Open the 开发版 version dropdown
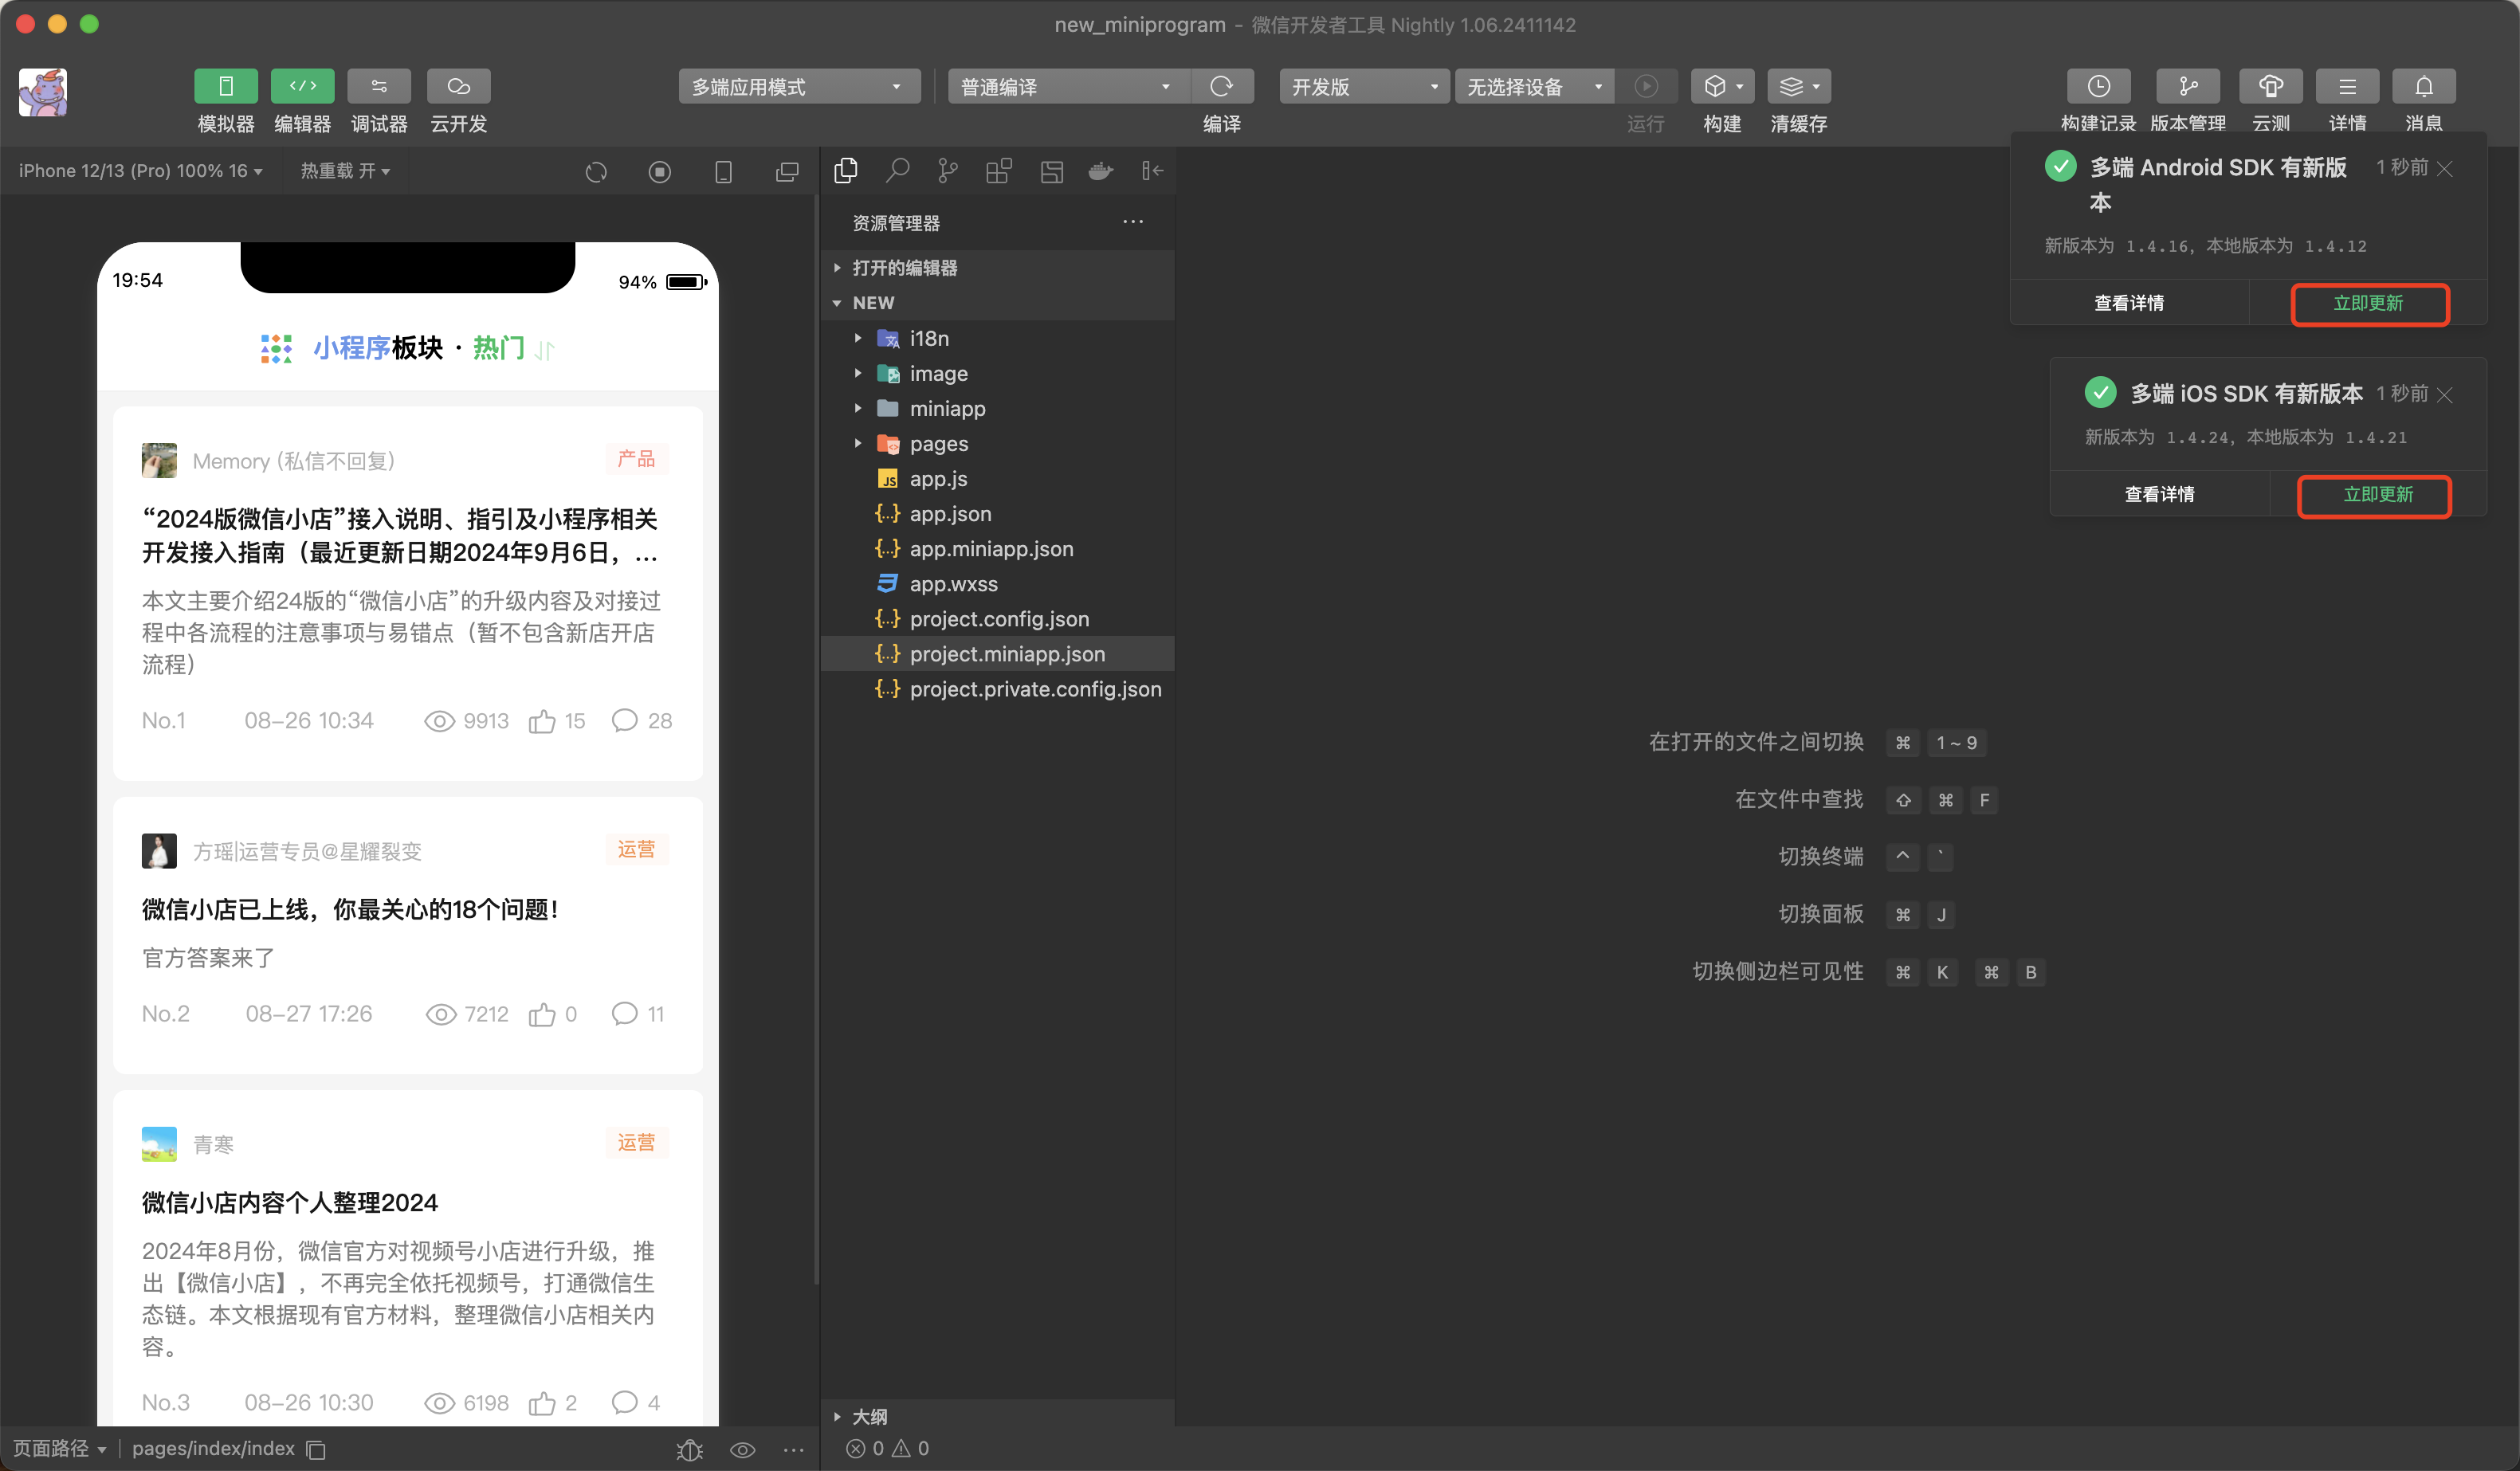The height and width of the screenshot is (1471, 2520). (1364, 87)
